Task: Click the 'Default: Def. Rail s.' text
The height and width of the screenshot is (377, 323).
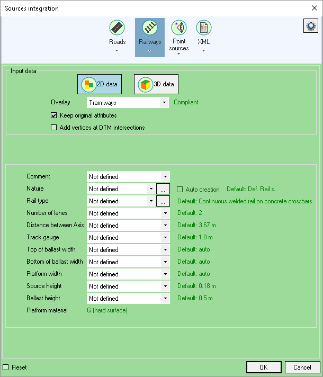Action: [x=251, y=189]
